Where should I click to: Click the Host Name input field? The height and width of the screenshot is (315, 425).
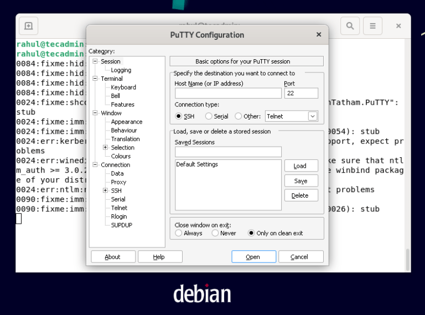point(227,93)
